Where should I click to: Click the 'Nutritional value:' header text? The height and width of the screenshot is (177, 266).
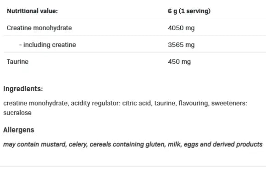coord(32,11)
